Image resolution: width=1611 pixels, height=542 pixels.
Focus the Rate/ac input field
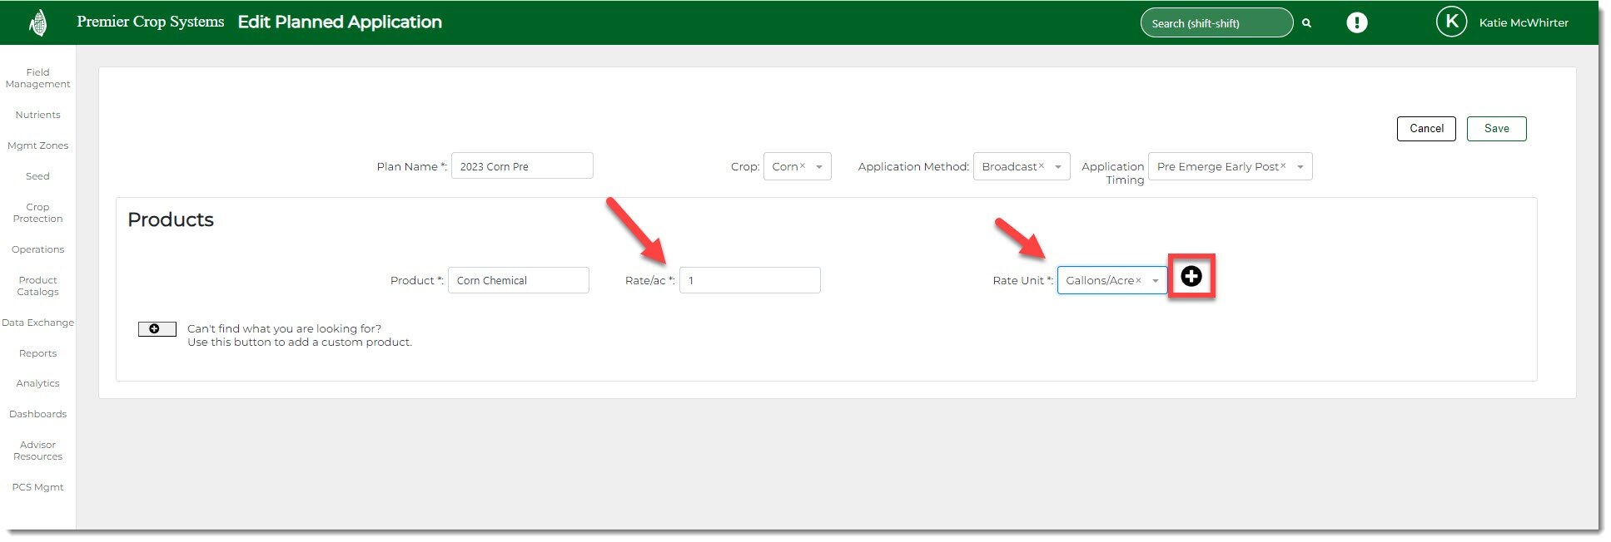pyautogui.click(x=749, y=281)
